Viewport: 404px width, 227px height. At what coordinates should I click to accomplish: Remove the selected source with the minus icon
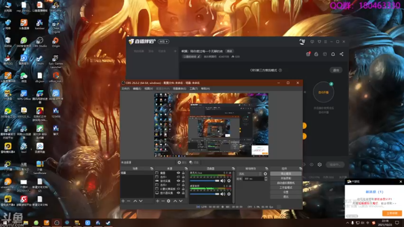pyautogui.click(x=163, y=201)
